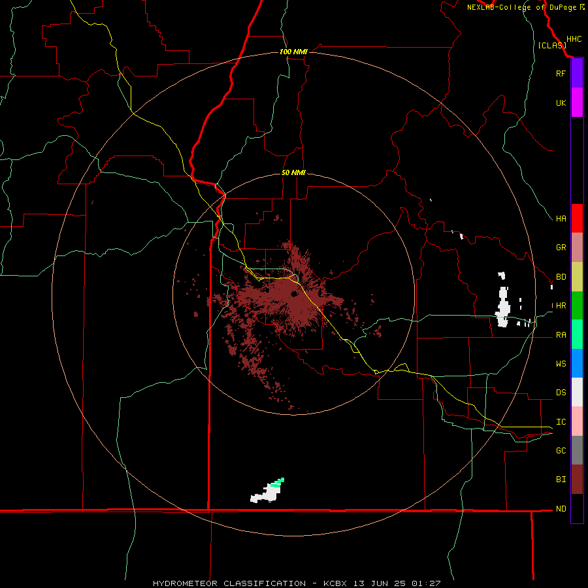Click the Hydrometeor Classification KCBX title caption
Screen dimensions: 588x588
[296, 583]
